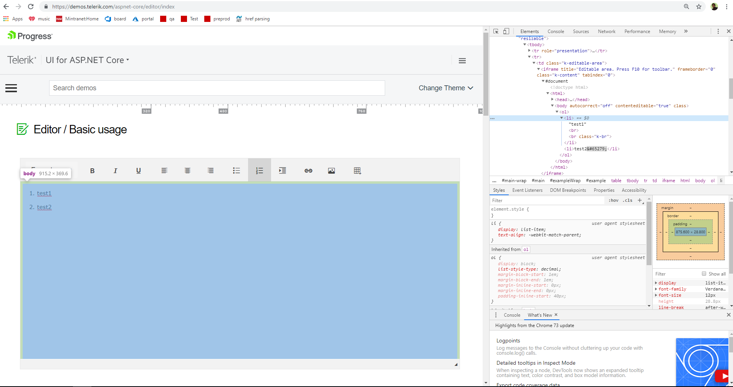Insert an image via the image icon
Image resolution: width=733 pixels, height=387 pixels.
[331, 171]
